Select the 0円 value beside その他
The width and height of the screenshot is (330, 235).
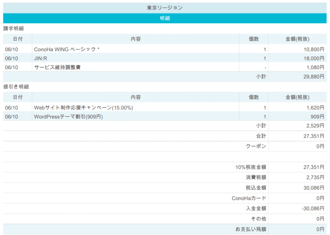coord(320,219)
